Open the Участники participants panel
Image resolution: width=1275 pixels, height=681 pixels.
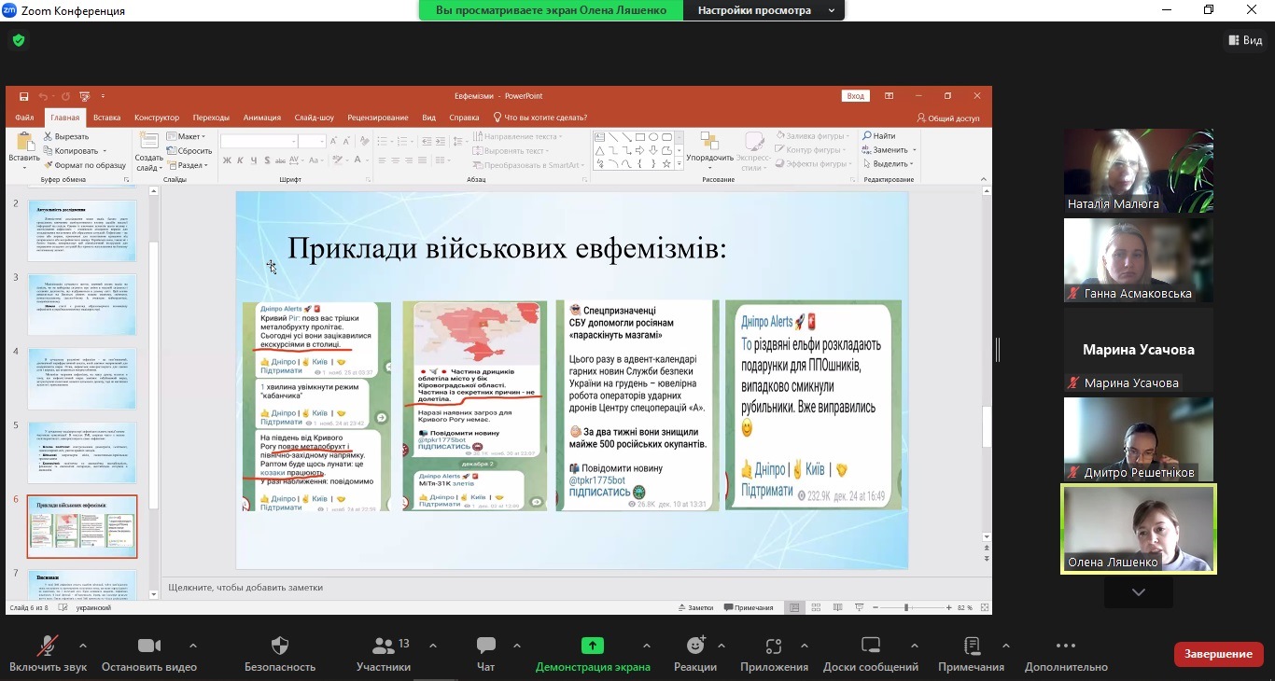point(384,646)
